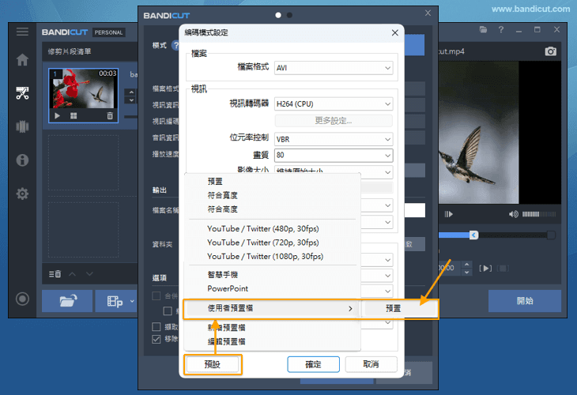
Task: Click the timeline slider handle
Action: tap(473, 235)
